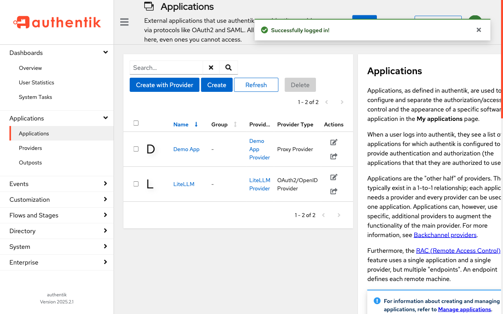Click the Proxy Provider cell
Image resolution: width=503 pixels, height=314 pixels.
(295, 149)
